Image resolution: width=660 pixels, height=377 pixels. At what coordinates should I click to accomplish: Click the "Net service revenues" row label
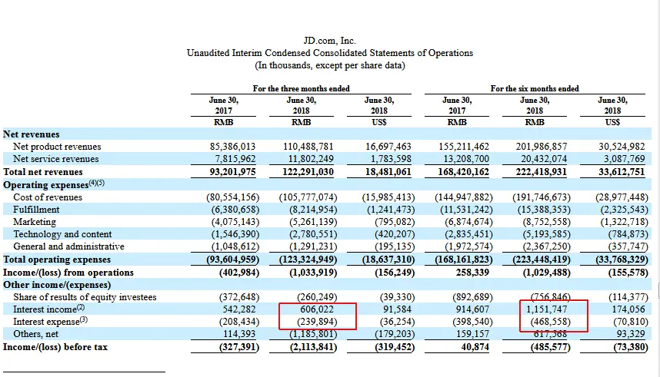[55, 159]
